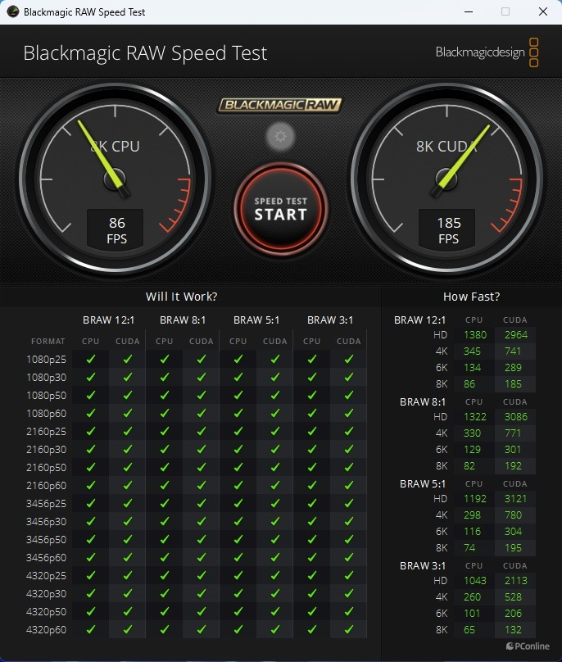
Task: Click the Blackmagic RAW Speed Test title heading
Action: tap(145, 53)
